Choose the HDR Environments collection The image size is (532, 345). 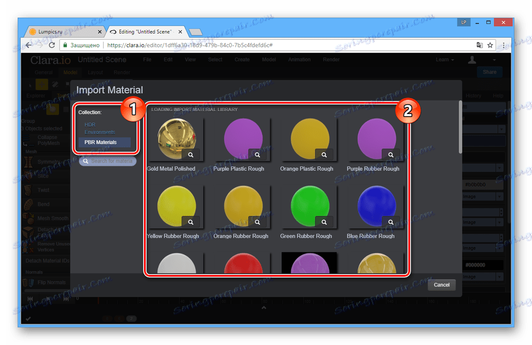100,128
